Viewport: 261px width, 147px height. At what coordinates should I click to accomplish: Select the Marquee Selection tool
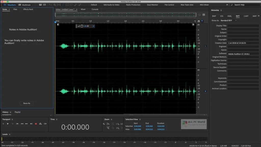(x=67, y=5)
